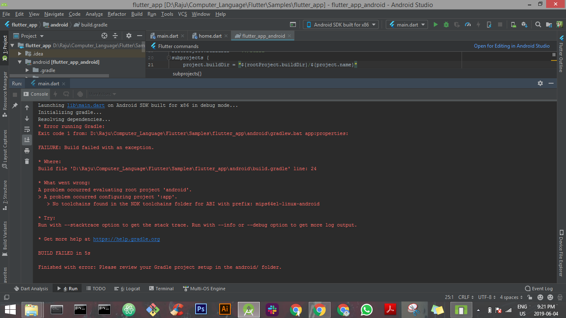Toggle soft-wrap in the Run console

click(x=27, y=129)
